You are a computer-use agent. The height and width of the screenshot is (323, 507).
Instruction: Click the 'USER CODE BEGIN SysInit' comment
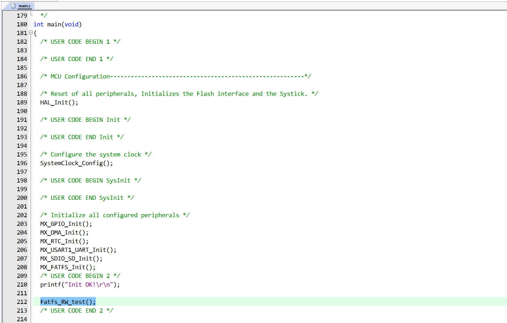click(x=91, y=180)
